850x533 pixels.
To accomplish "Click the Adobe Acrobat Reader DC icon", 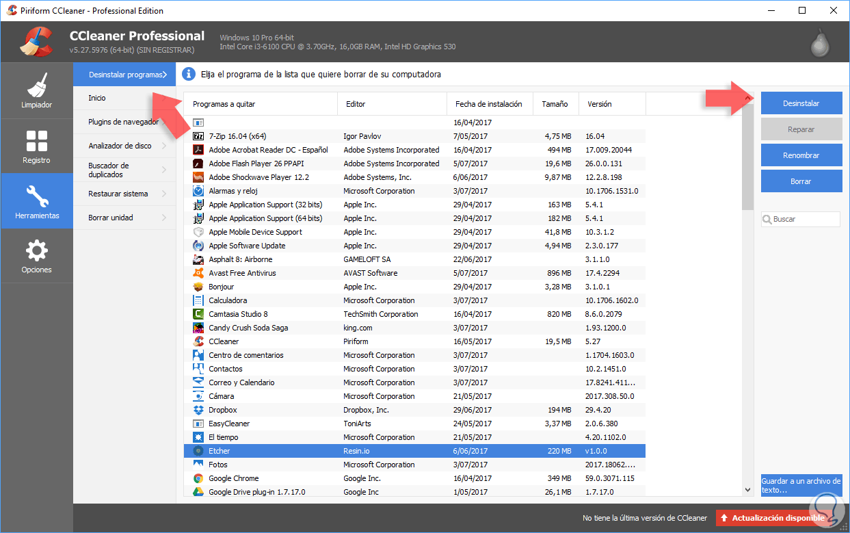I will pos(198,150).
